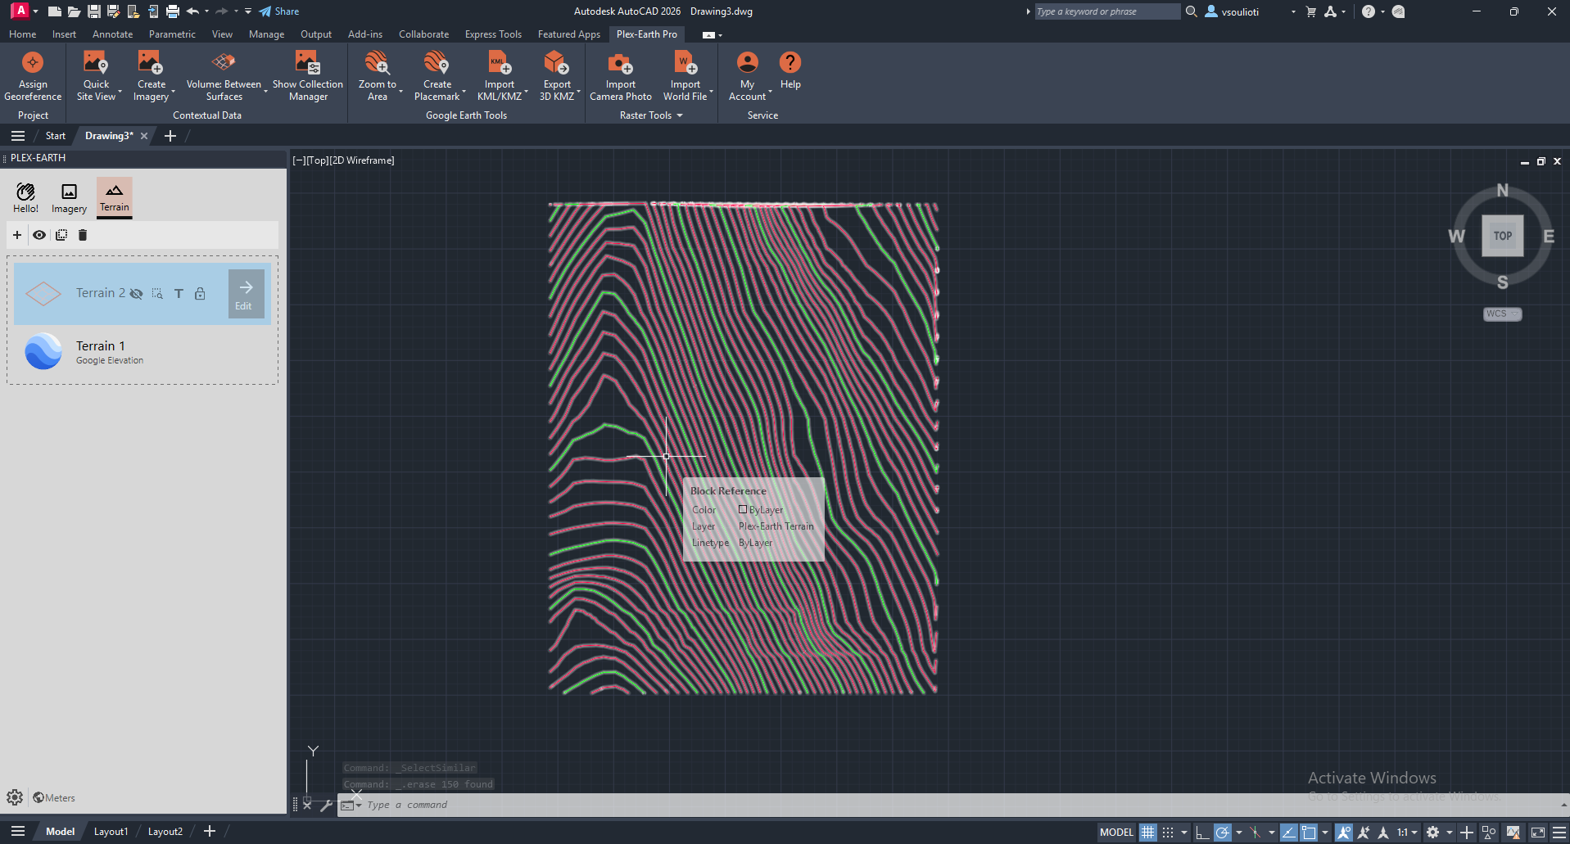Click the Undo arrow icon
The height and width of the screenshot is (844, 1570).
[x=193, y=11]
